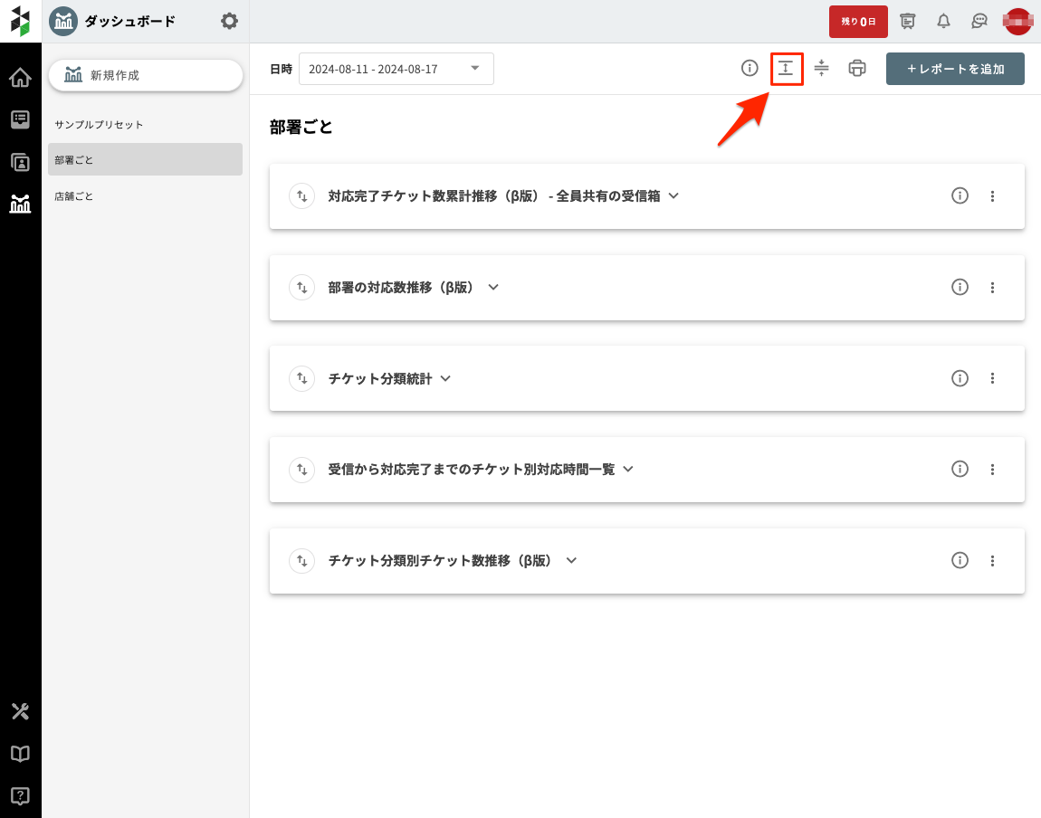1041x818 pixels.
Task: Click reorder arrows on チケット分類別チケット数推移 card
Action: click(x=301, y=560)
